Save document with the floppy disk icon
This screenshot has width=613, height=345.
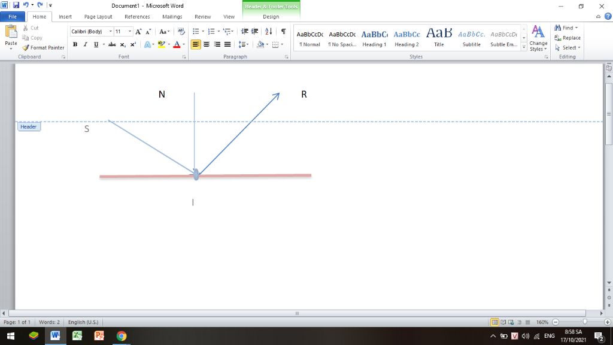click(16, 5)
